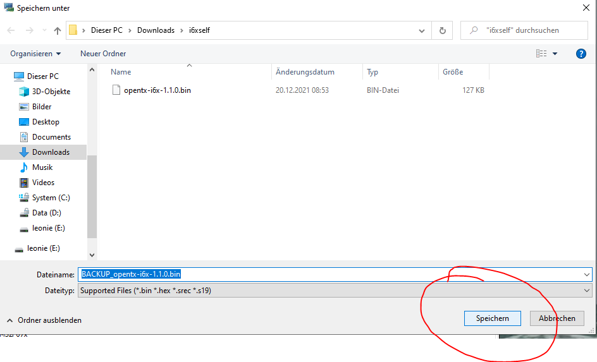Cancel the dialog with Abbrechen

point(557,318)
